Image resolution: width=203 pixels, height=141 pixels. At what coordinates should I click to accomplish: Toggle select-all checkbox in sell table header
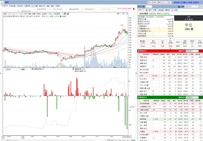pos(139,100)
